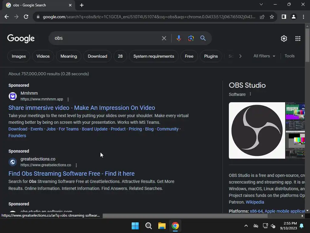This screenshot has height=233, width=310.
Task: Open Chrome three-dot menu
Action: click(x=303, y=17)
